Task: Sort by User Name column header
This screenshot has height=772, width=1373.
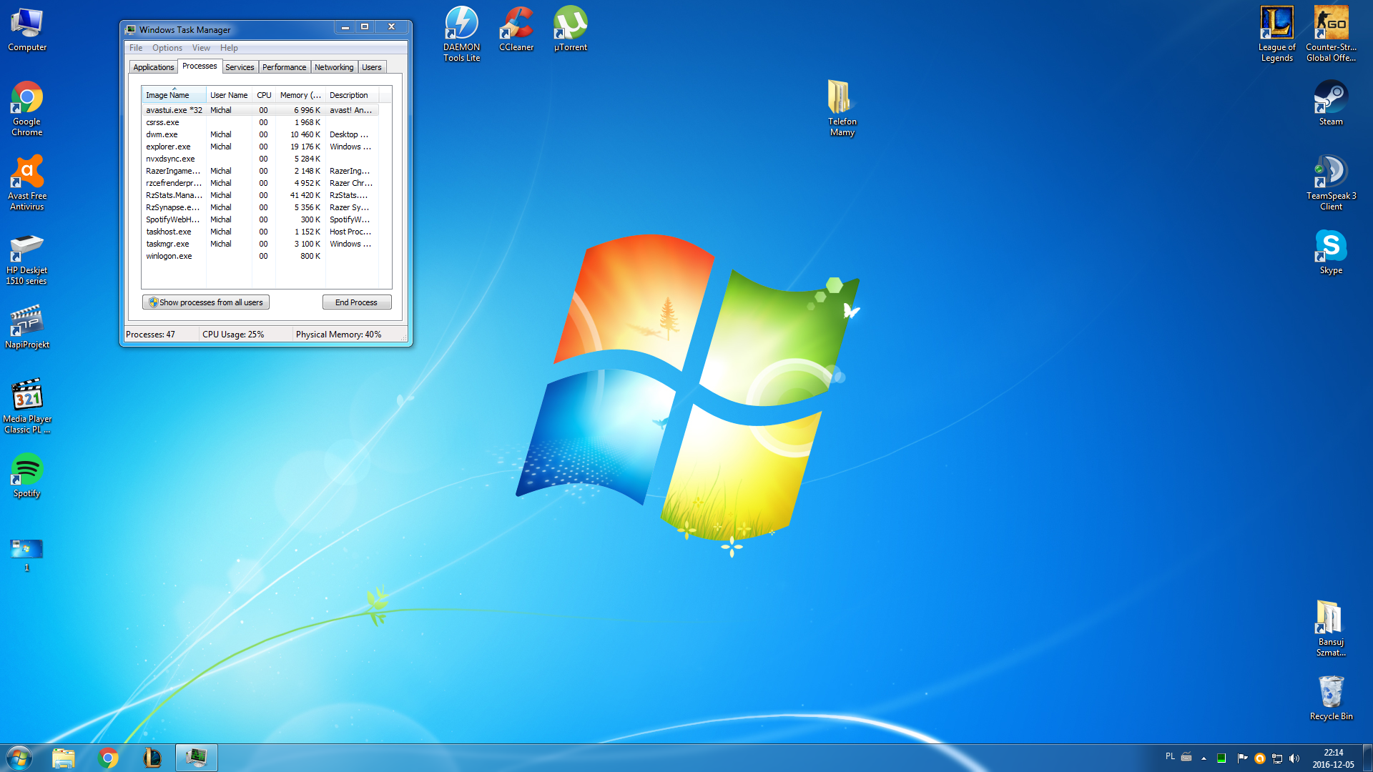Action: [x=229, y=95]
